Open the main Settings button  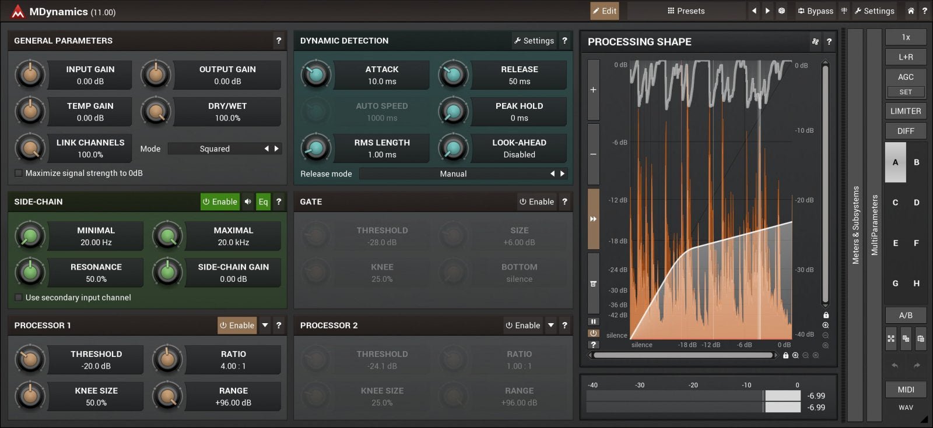[874, 10]
